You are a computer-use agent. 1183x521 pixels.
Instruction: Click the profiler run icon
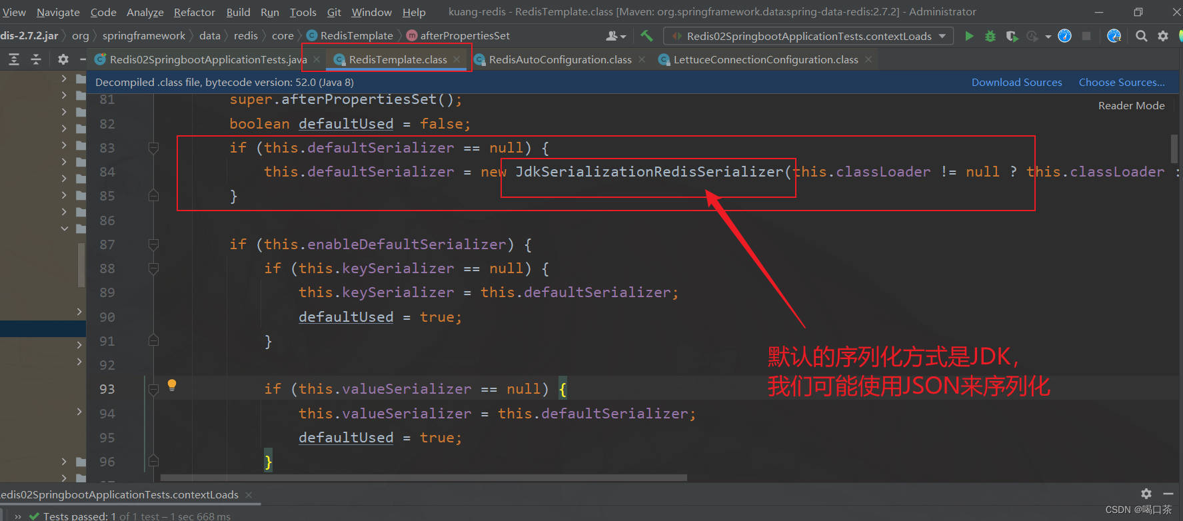pyautogui.click(x=1032, y=36)
